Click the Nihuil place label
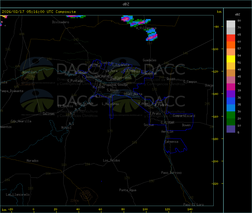Screen dimensions: 252x213 coord(66,128)
